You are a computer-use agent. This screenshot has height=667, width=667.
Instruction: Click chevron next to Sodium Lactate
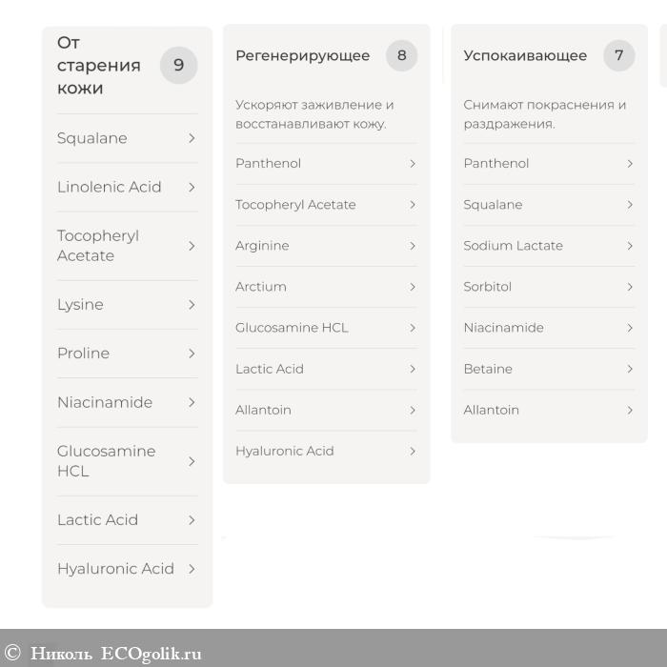(630, 246)
